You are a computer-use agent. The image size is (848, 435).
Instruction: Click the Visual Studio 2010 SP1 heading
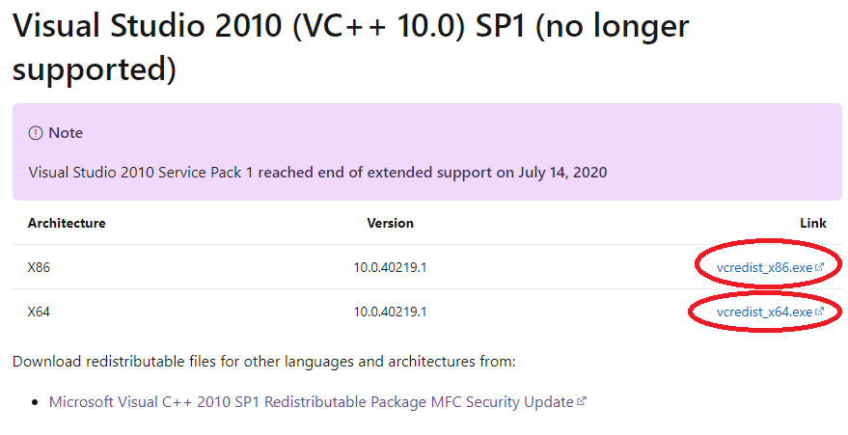coord(350,48)
